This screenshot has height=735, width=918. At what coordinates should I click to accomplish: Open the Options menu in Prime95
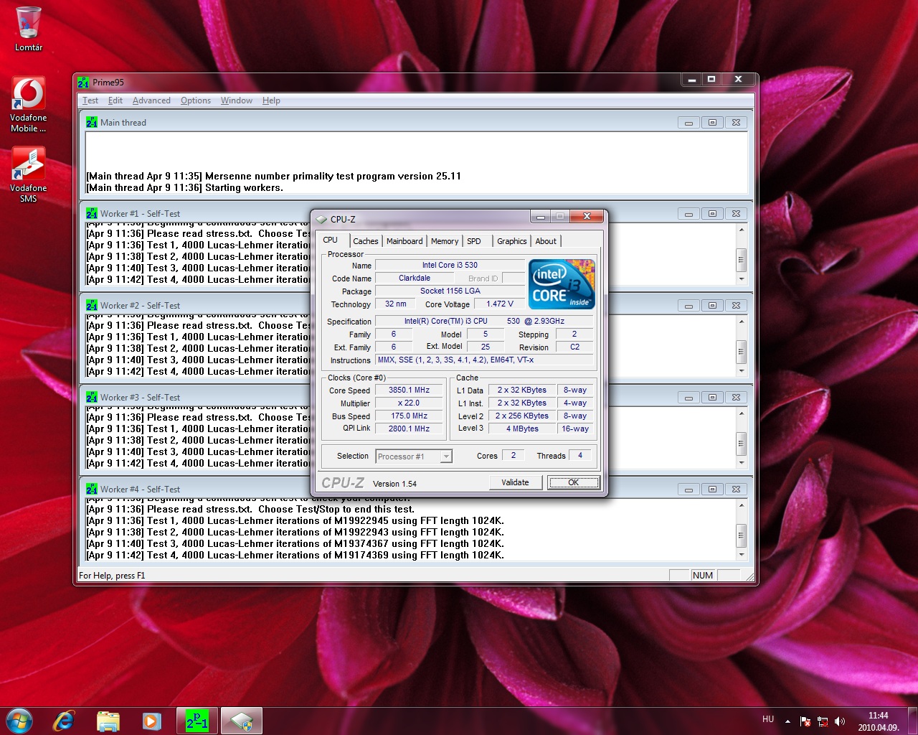click(x=196, y=100)
